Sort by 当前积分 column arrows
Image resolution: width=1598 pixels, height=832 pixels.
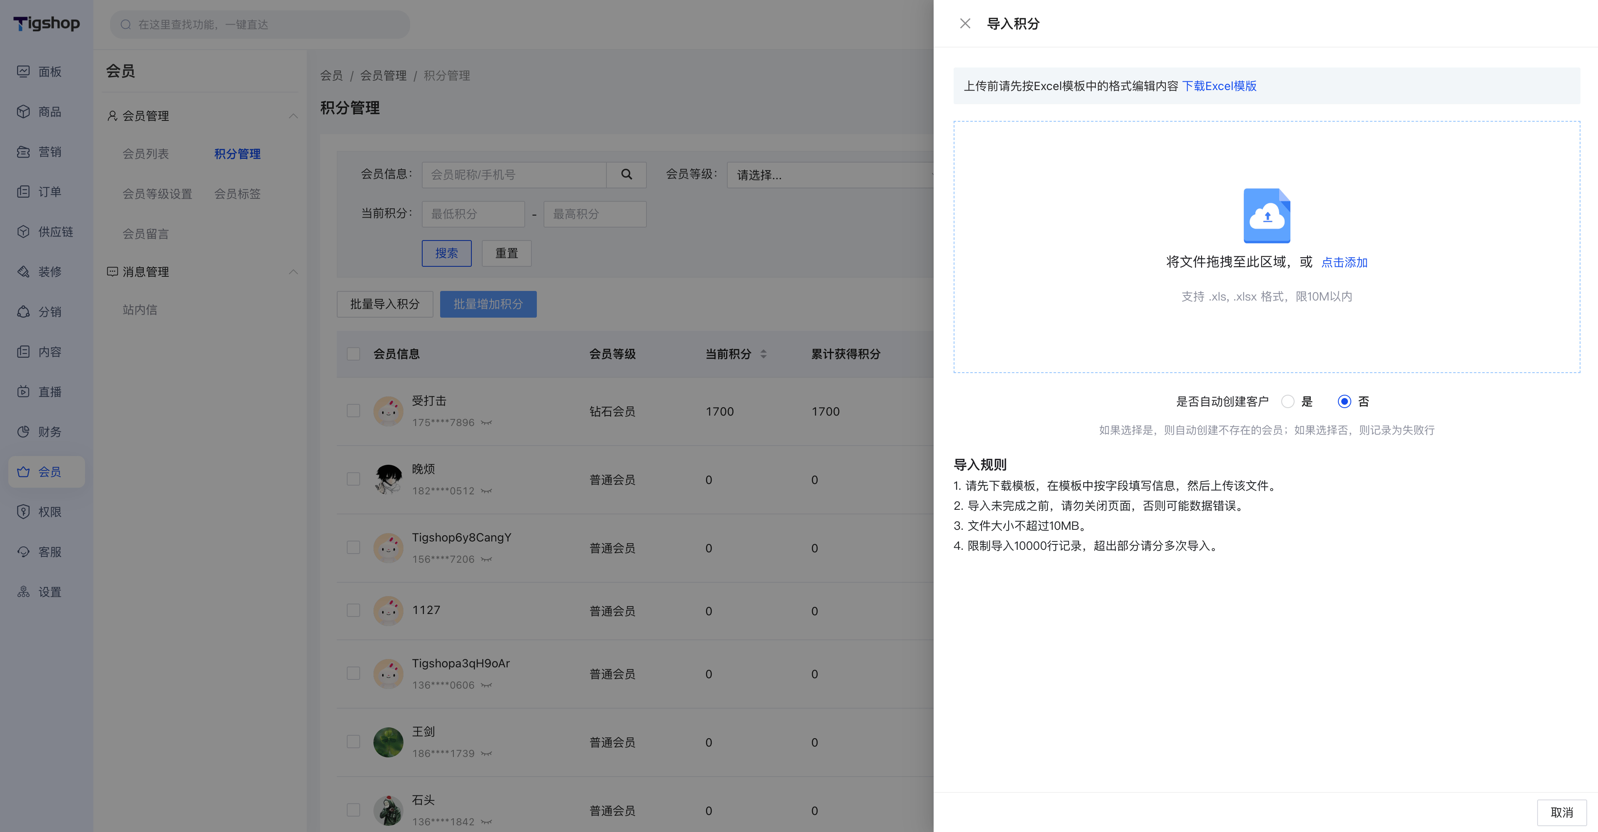764,354
